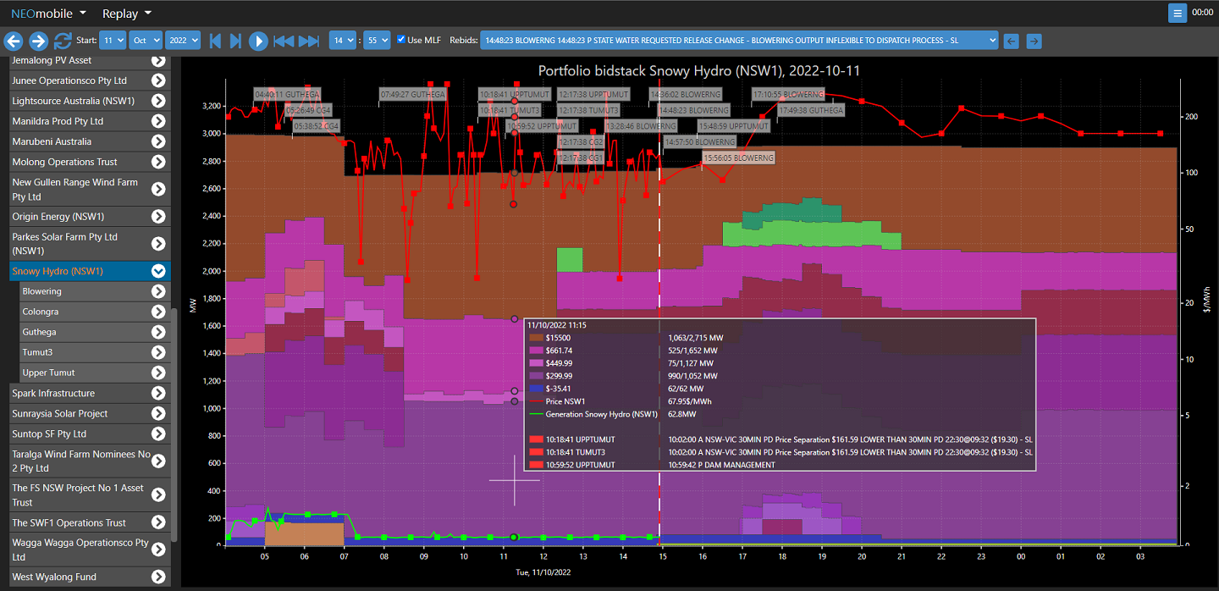1219x591 pixels.
Task: Open the start year dropdown showing 2022
Action: click(x=183, y=41)
